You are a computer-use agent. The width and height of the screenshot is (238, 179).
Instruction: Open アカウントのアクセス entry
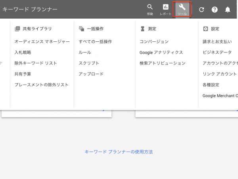tap(220, 63)
